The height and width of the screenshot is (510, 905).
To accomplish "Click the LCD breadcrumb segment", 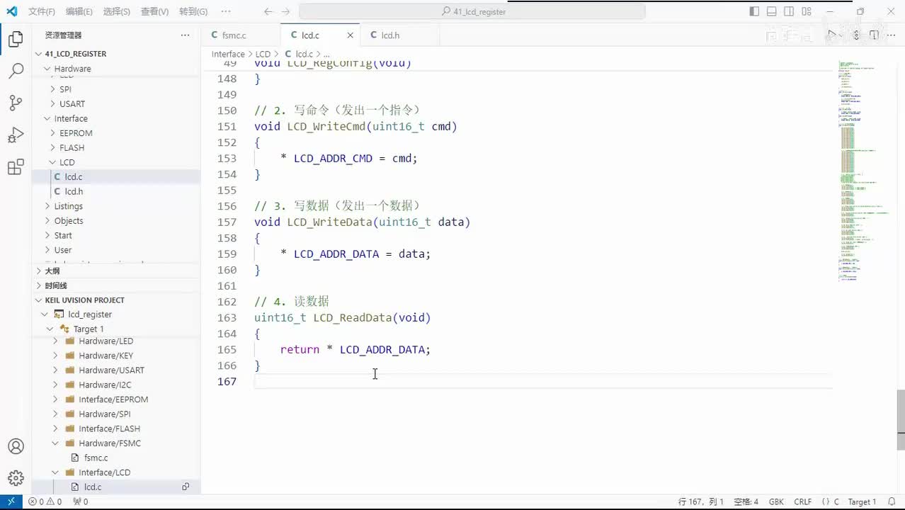I will 263,54.
